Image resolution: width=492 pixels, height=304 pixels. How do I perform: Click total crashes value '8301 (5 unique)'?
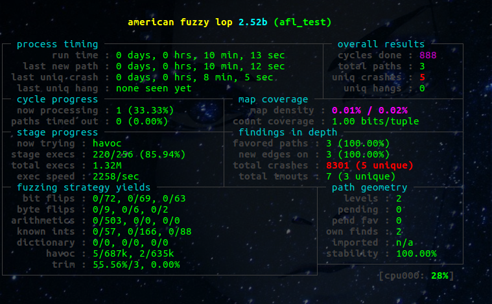369,165
